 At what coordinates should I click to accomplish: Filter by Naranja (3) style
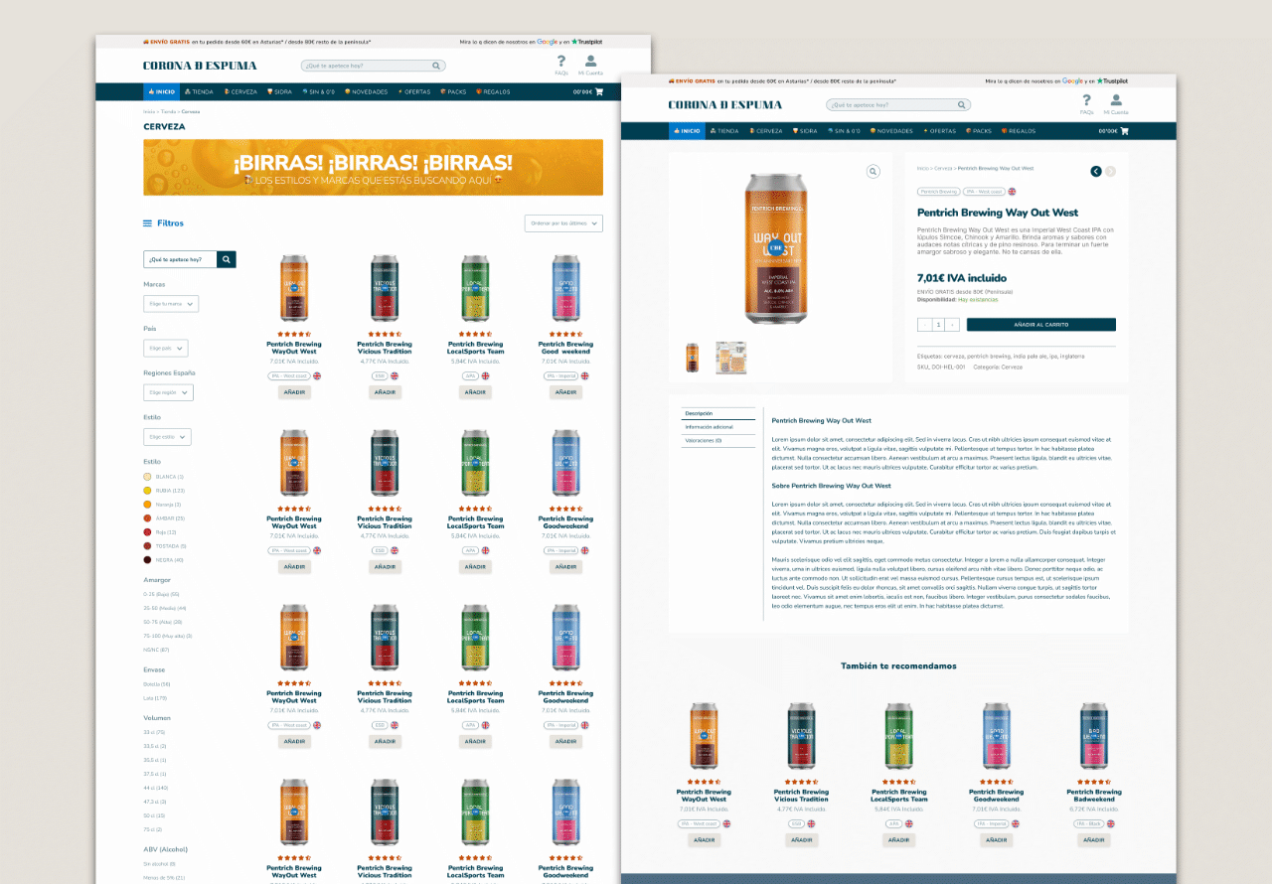[x=168, y=505]
